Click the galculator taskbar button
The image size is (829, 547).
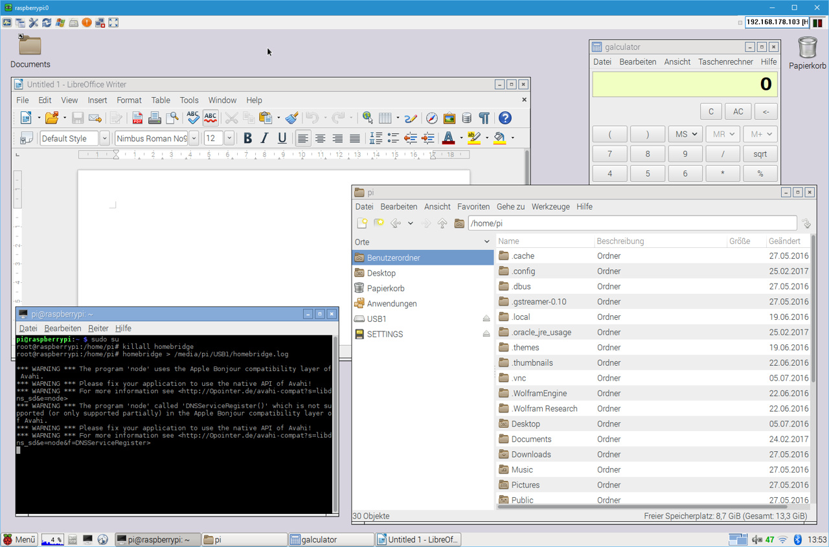coord(331,539)
